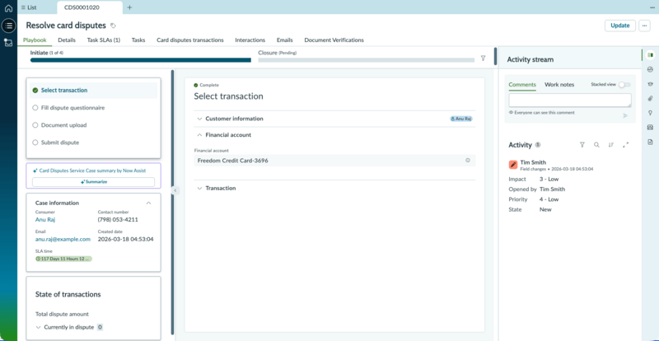Sort the Activity entries

(611, 145)
